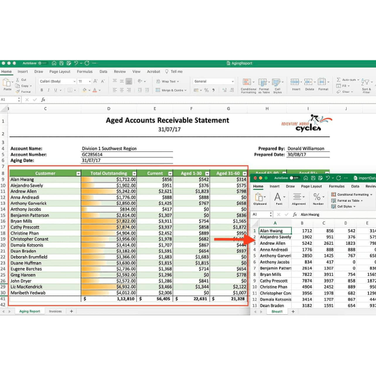Click the Home icon in AgingReport title bar

click(54, 63)
